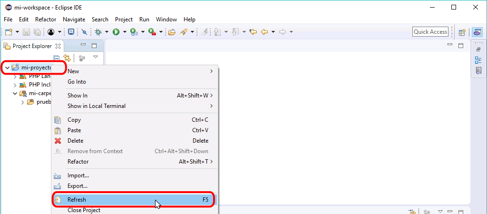Click the Restore icon in right trim stack
This screenshot has height=214, width=487.
(478, 49)
